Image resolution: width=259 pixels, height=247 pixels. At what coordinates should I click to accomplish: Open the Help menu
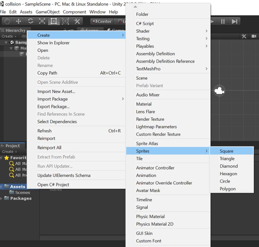point(114,12)
